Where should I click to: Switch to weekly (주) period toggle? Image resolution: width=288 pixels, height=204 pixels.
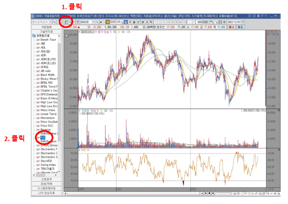click(130, 22)
